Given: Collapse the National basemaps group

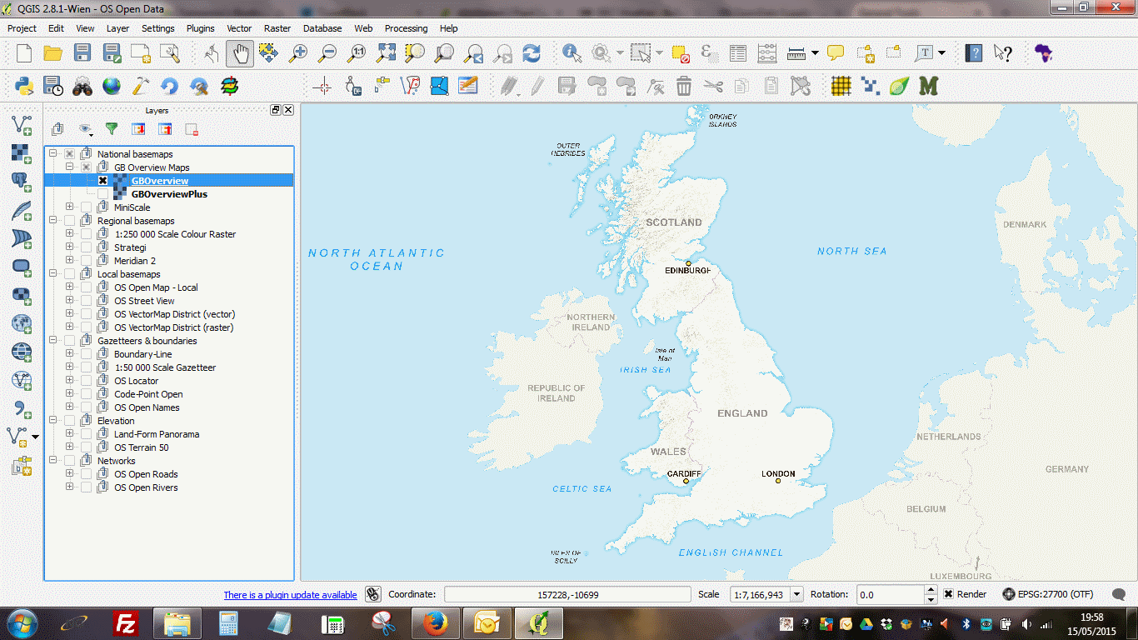Looking at the screenshot, I should point(53,154).
